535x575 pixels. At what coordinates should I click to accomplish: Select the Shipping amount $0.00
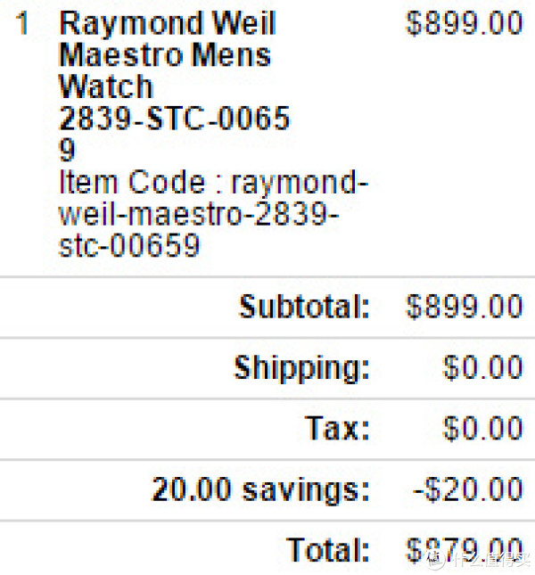click(x=482, y=367)
